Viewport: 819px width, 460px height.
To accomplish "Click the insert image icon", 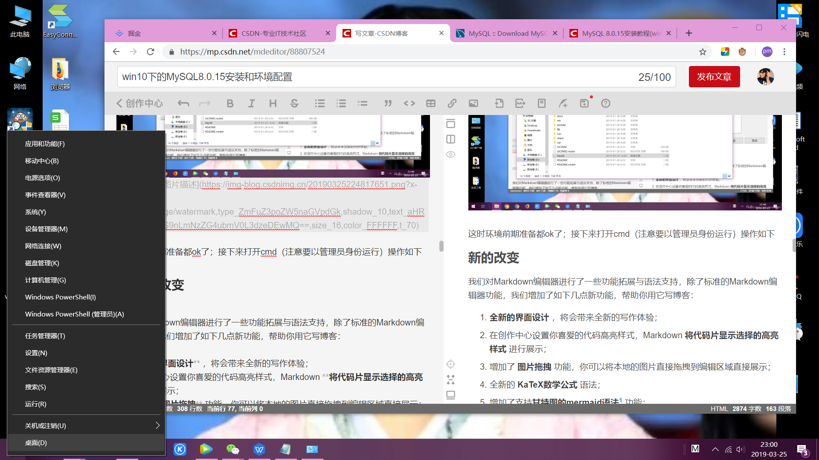I will coord(473,103).
